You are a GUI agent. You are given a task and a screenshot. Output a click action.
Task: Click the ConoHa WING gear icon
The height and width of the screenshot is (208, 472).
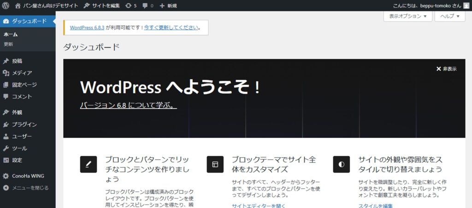pos(6,176)
